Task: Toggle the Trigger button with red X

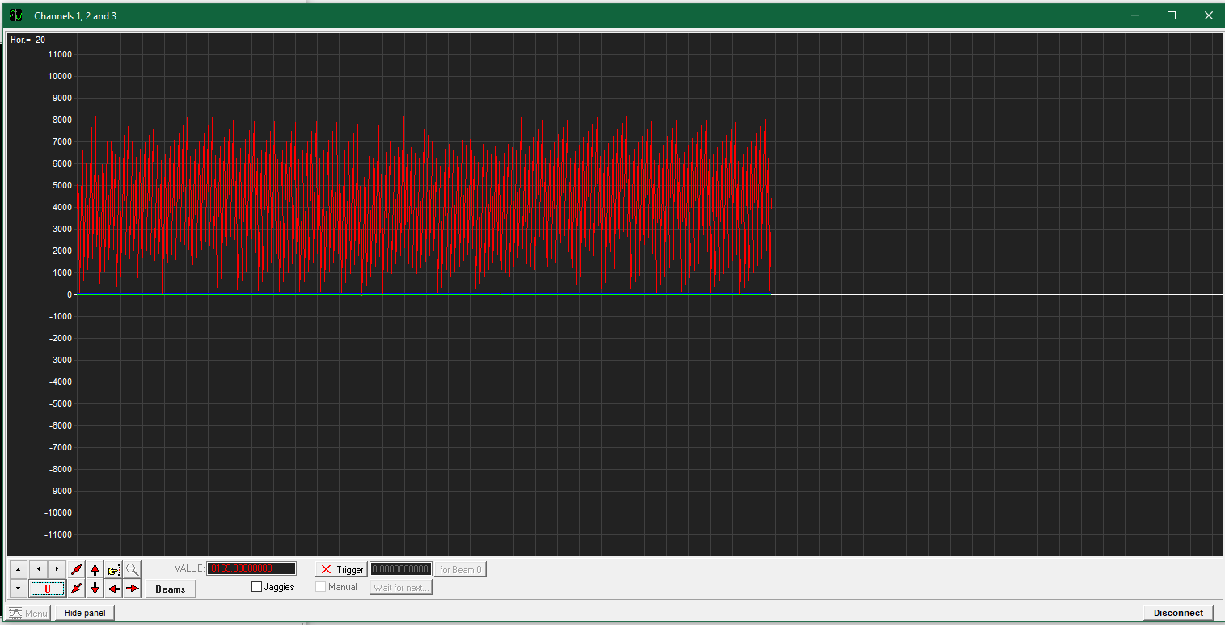Action: point(341,569)
